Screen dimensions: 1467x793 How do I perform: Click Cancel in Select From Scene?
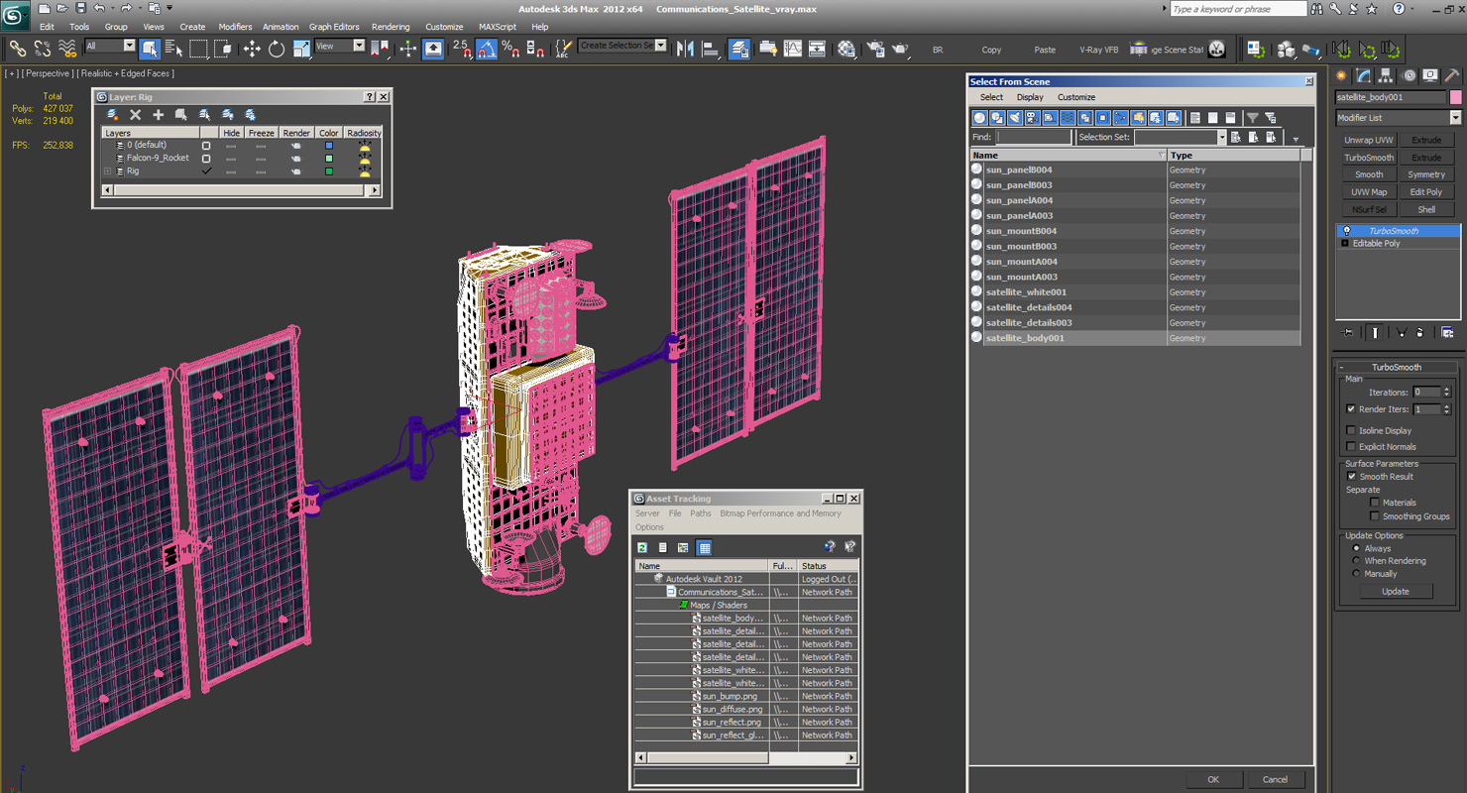(x=1276, y=779)
